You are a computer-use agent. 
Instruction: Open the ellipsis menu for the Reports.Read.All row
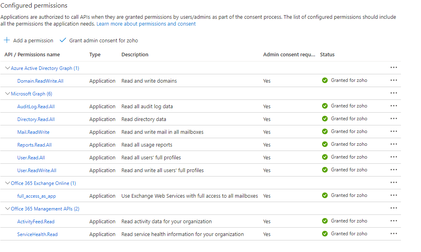[393, 144]
